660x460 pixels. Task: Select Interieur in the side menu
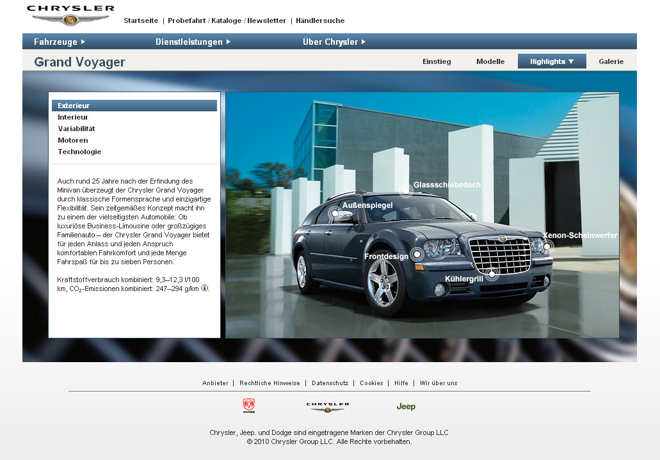point(73,117)
